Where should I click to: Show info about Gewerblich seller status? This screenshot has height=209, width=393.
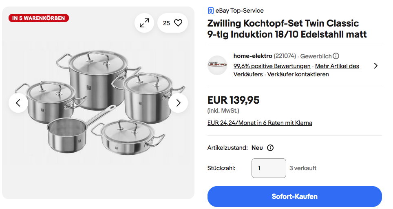click(x=336, y=56)
